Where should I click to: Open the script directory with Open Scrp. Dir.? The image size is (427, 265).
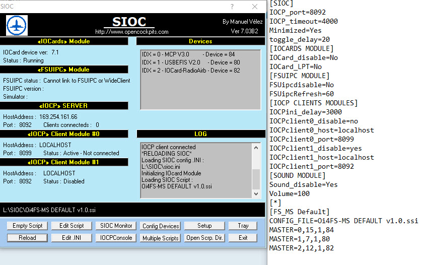tap(204, 238)
